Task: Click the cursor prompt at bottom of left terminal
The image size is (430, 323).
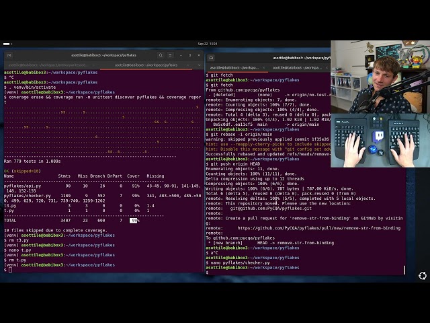Action: 11,270
